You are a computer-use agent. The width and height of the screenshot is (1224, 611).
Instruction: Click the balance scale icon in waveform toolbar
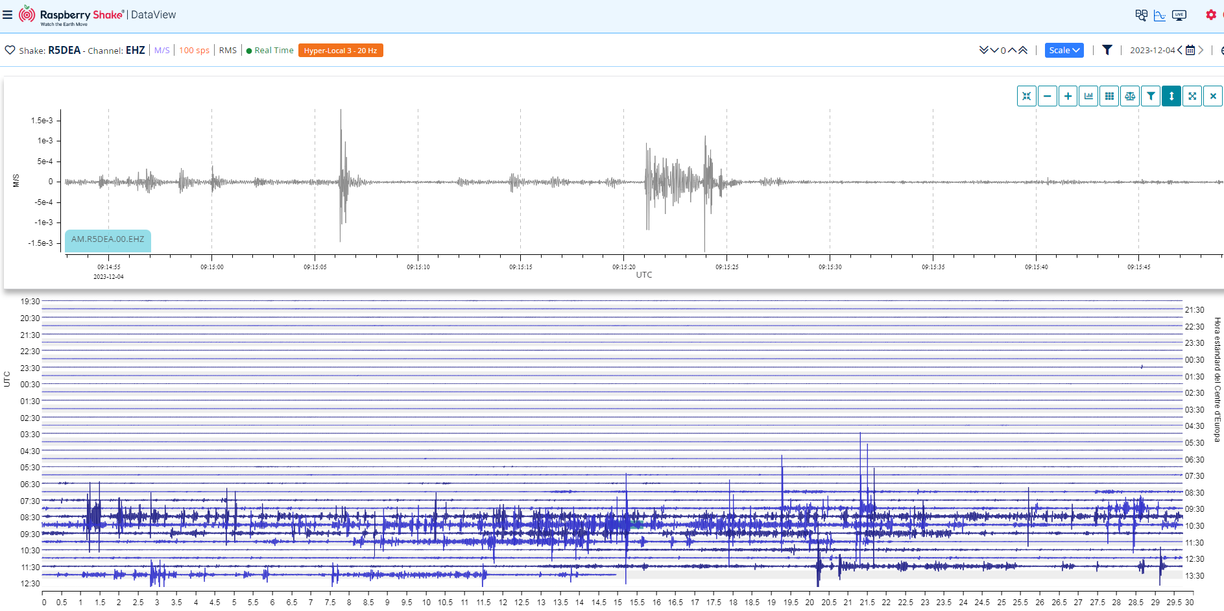click(1130, 96)
